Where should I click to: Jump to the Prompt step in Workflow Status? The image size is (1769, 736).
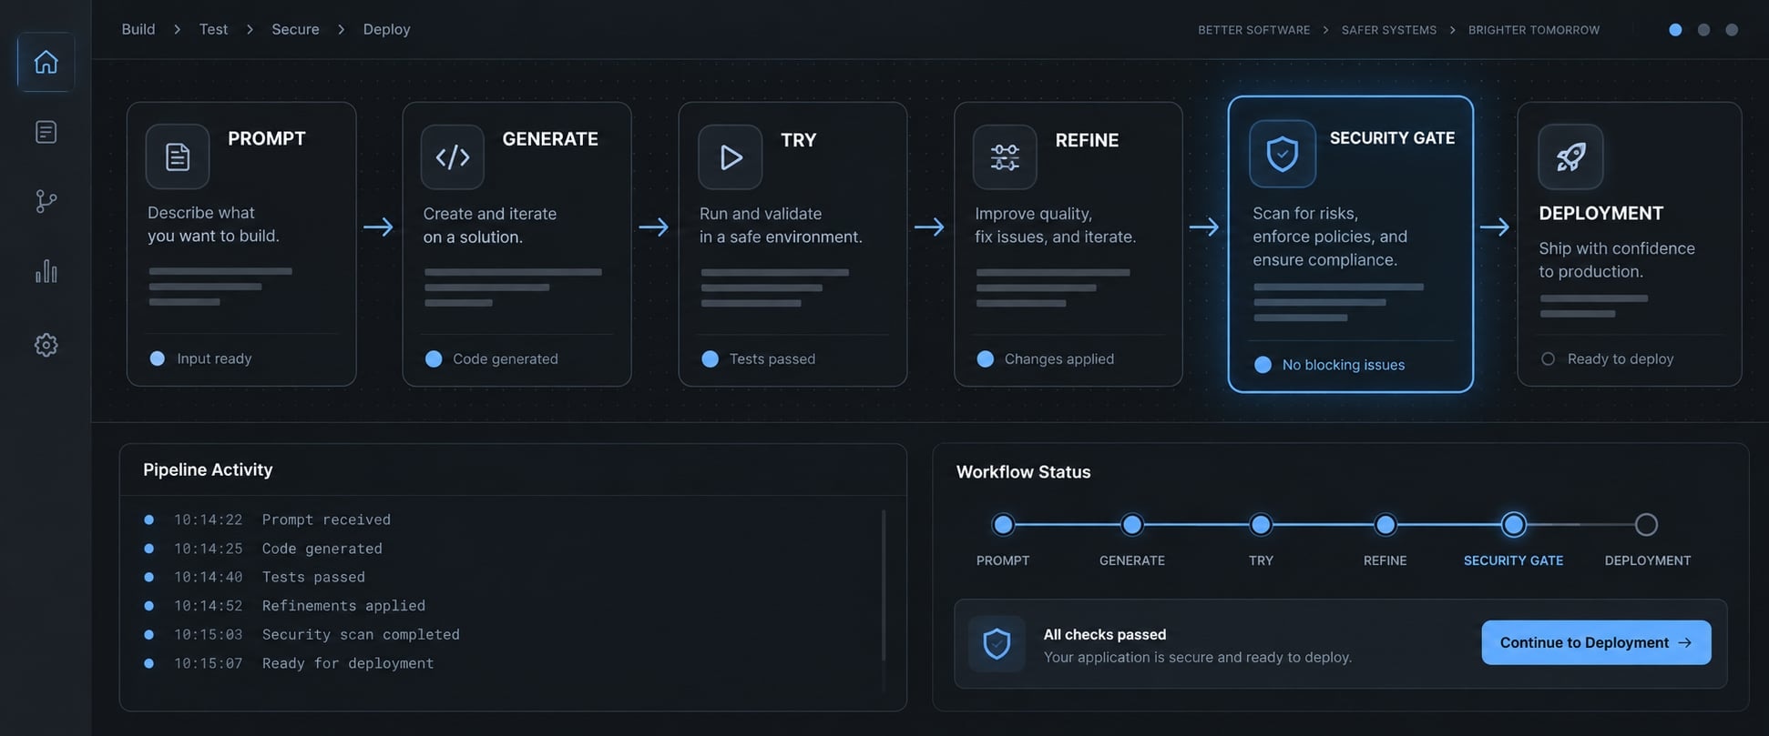1003,525
